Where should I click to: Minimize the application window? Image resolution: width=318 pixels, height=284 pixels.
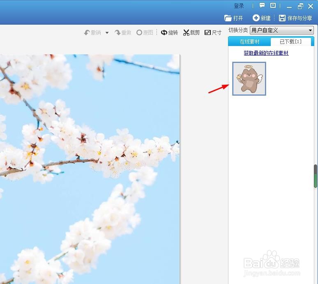(x=289, y=7)
